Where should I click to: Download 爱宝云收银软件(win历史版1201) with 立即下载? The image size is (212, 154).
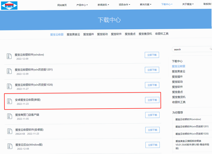(152, 70)
